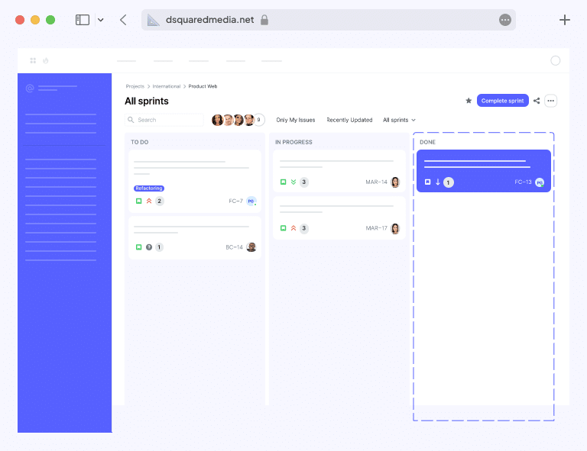Click the assignee avatar on FC-13 card
The width and height of the screenshot is (587, 451).
click(540, 182)
